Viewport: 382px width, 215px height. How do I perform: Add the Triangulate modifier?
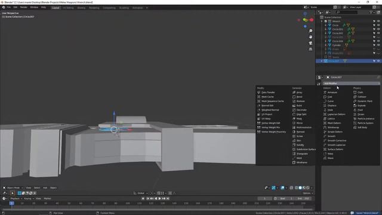[300, 154]
